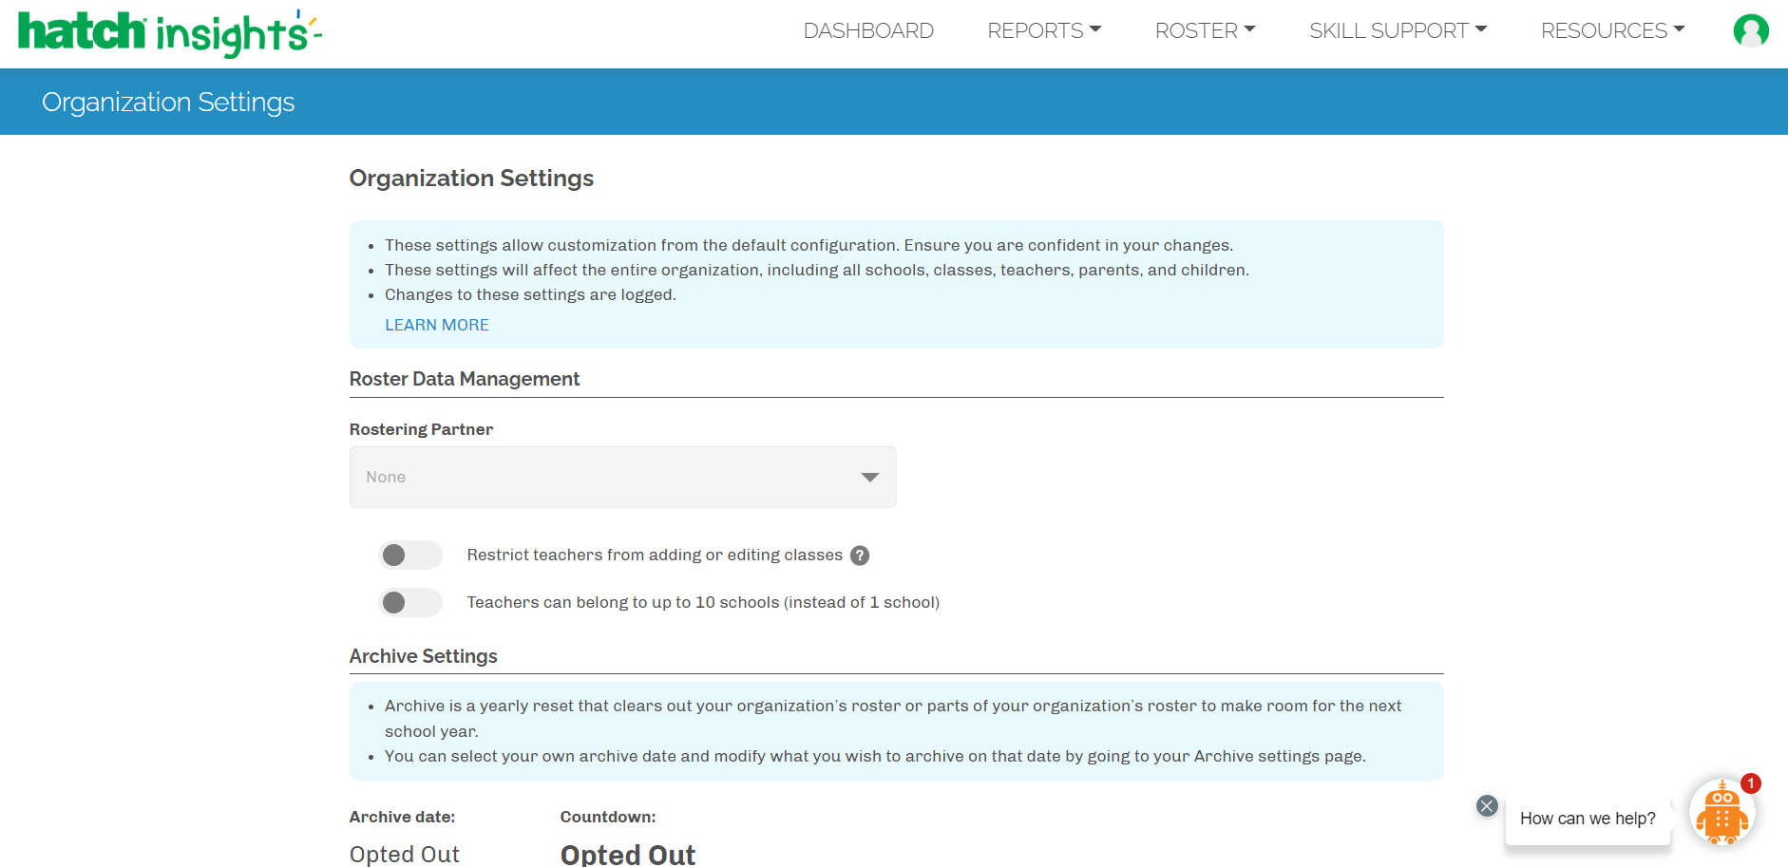Expand the Reports menu
Viewport: 1788px width, 867px height.
pyautogui.click(x=1043, y=31)
